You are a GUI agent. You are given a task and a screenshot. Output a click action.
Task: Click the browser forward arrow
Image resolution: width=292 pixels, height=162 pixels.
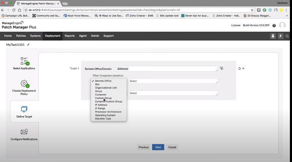coord(8,10)
